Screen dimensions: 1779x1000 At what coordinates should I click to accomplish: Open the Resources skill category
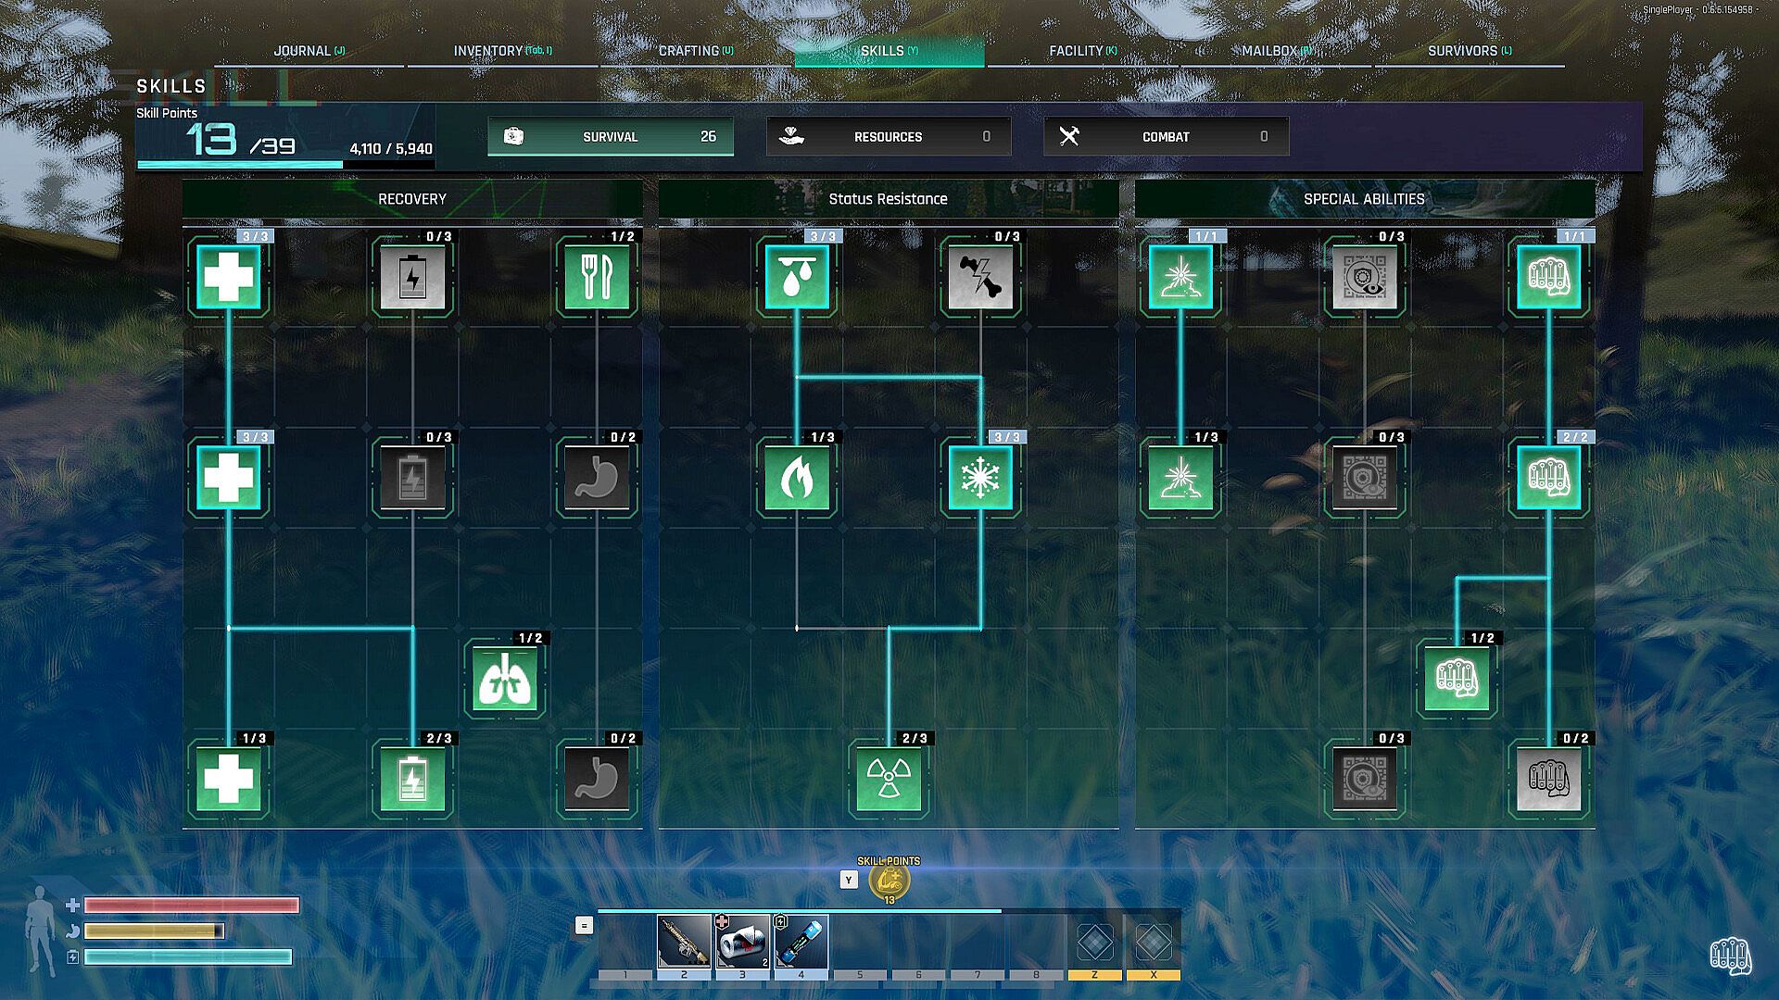click(888, 137)
